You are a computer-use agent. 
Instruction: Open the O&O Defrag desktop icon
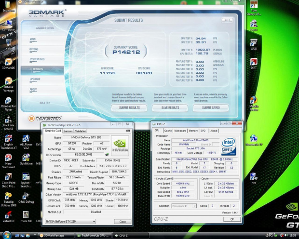[26, 198]
